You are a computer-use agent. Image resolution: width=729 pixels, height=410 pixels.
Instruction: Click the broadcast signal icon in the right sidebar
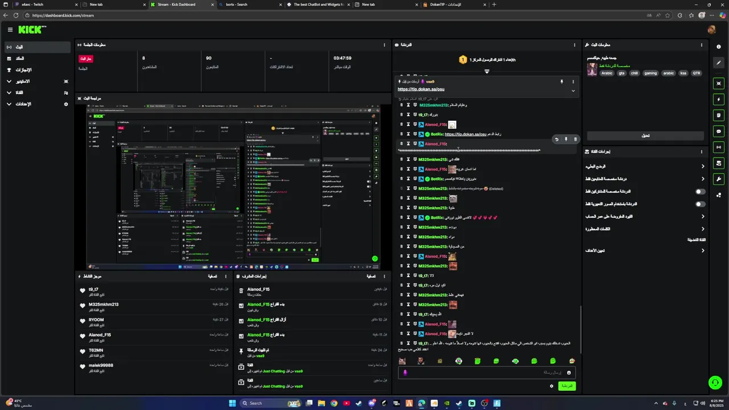(719, 147)
